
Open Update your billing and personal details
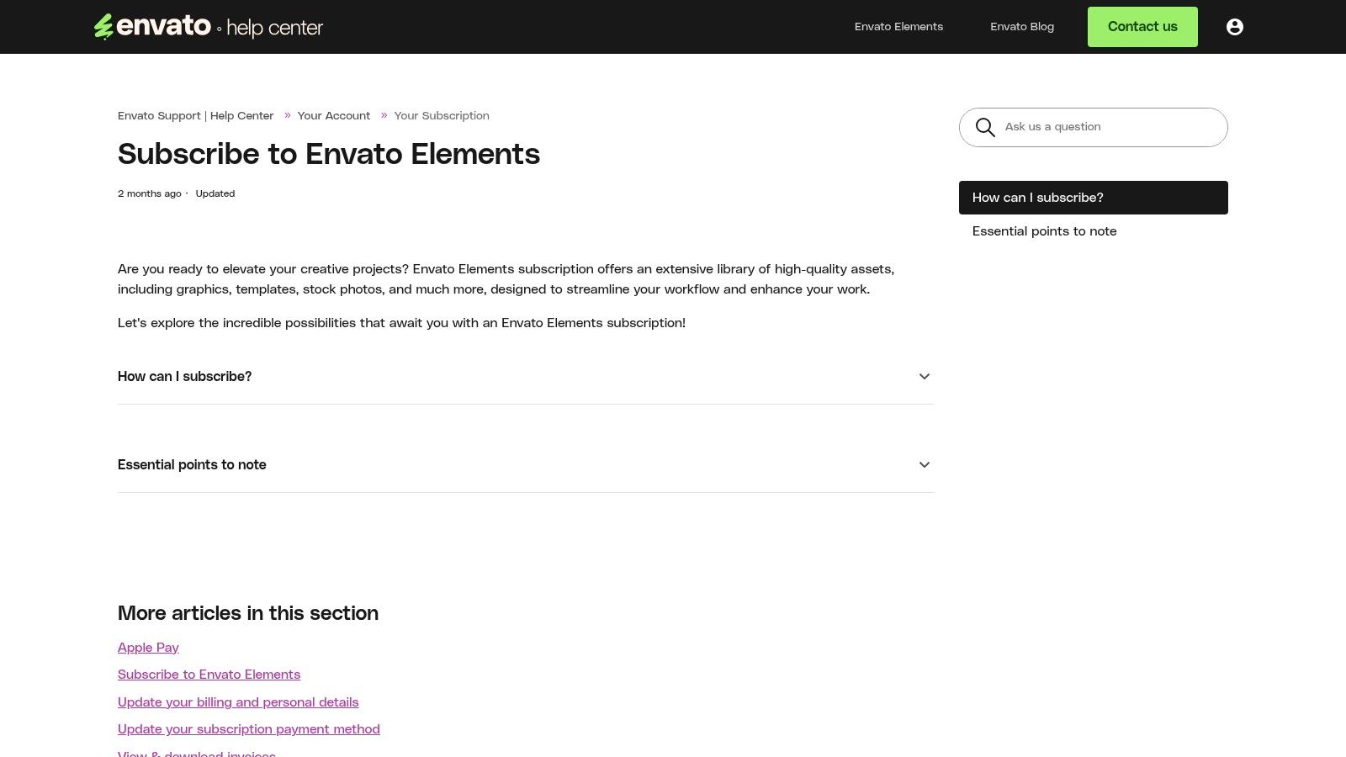(x=238, y=701)
